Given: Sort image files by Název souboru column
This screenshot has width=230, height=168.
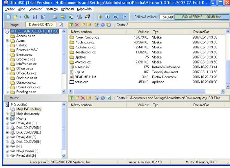Looking at the screenshot, I should pyautogui.click(x=97, y=32).
